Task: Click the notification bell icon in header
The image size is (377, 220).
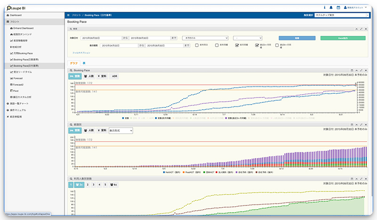Action: [331, 8]
